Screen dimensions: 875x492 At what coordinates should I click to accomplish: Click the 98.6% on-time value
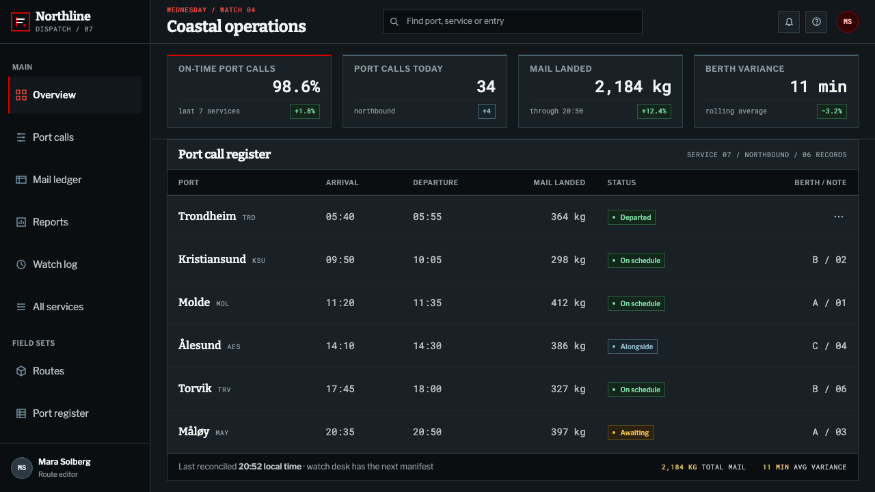click(x=296, y=87)
